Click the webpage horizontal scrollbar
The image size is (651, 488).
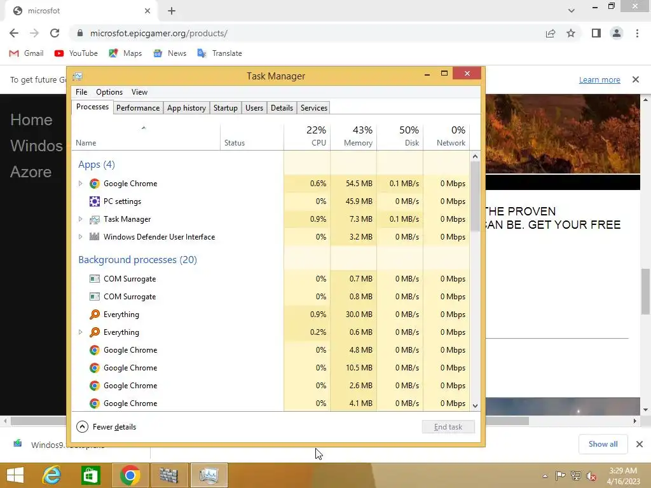[270, 421]
